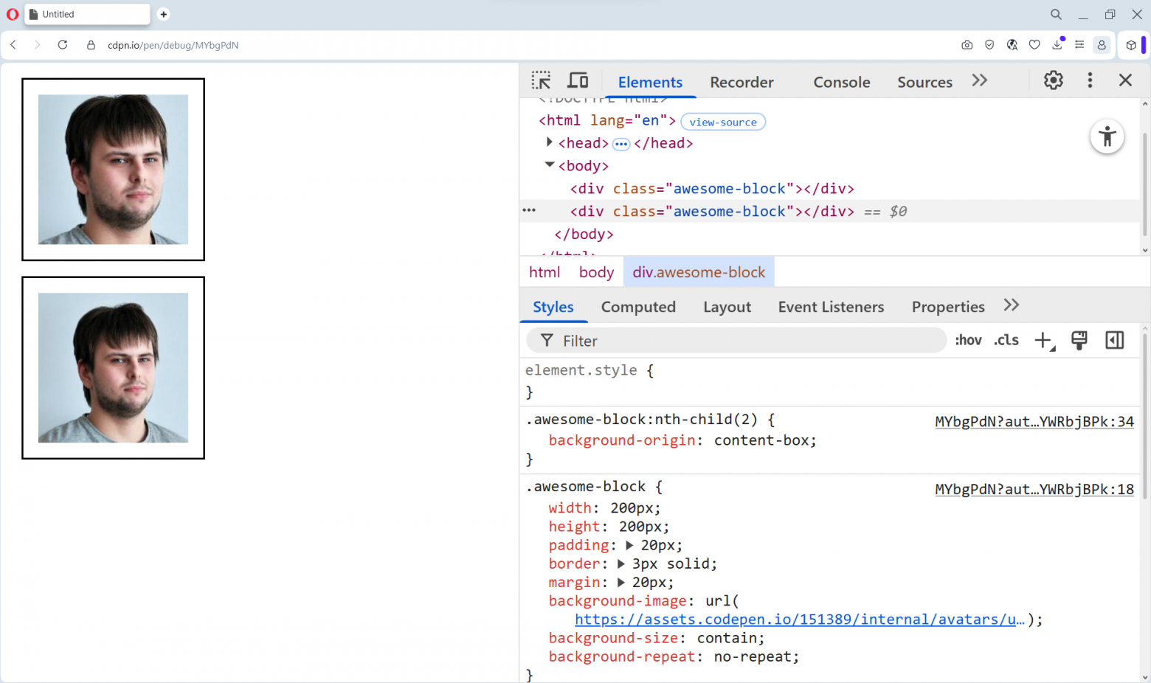Click the element.style rule block

[x=830, y=381]
